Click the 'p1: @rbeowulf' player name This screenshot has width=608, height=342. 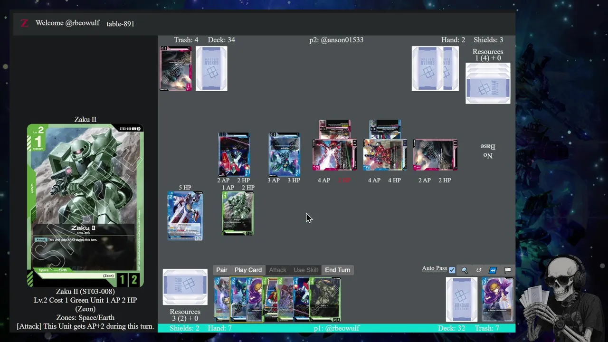pyautogui.click(x=336, y=328)
